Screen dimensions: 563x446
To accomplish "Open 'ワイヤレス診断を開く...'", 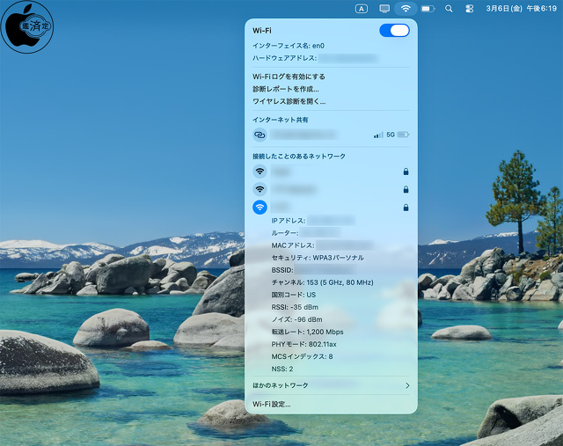I will (289, 101).
